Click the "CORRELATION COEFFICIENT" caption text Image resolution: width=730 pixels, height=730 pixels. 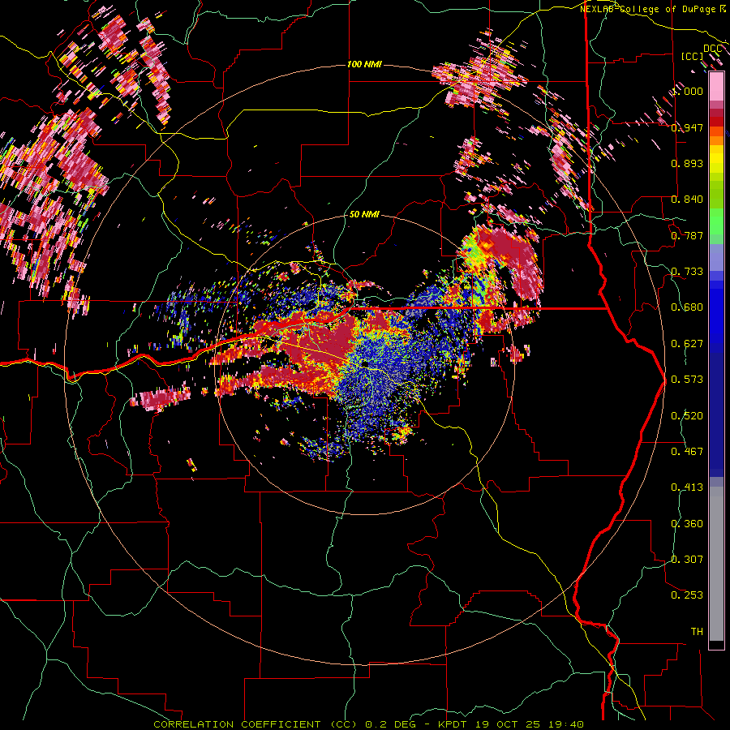237,724
